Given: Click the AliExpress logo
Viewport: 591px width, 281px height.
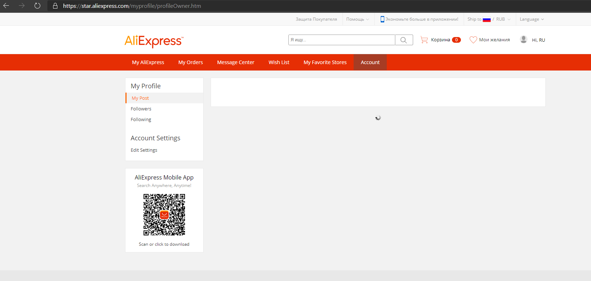Looking at the screenshot, I should [x=154, y=41].
